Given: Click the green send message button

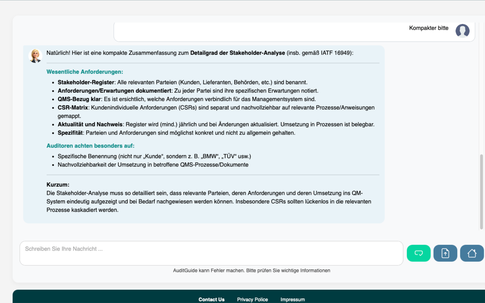Looking at the screenshot, I should pos(418,253).
